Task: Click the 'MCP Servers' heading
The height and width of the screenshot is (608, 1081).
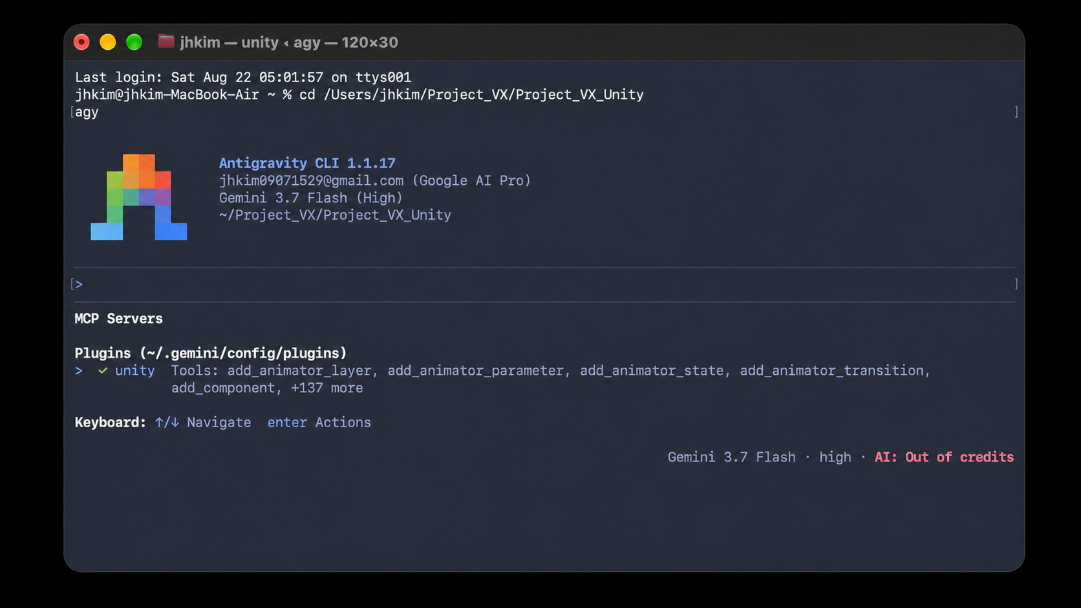Action: (x=119, y=319)
